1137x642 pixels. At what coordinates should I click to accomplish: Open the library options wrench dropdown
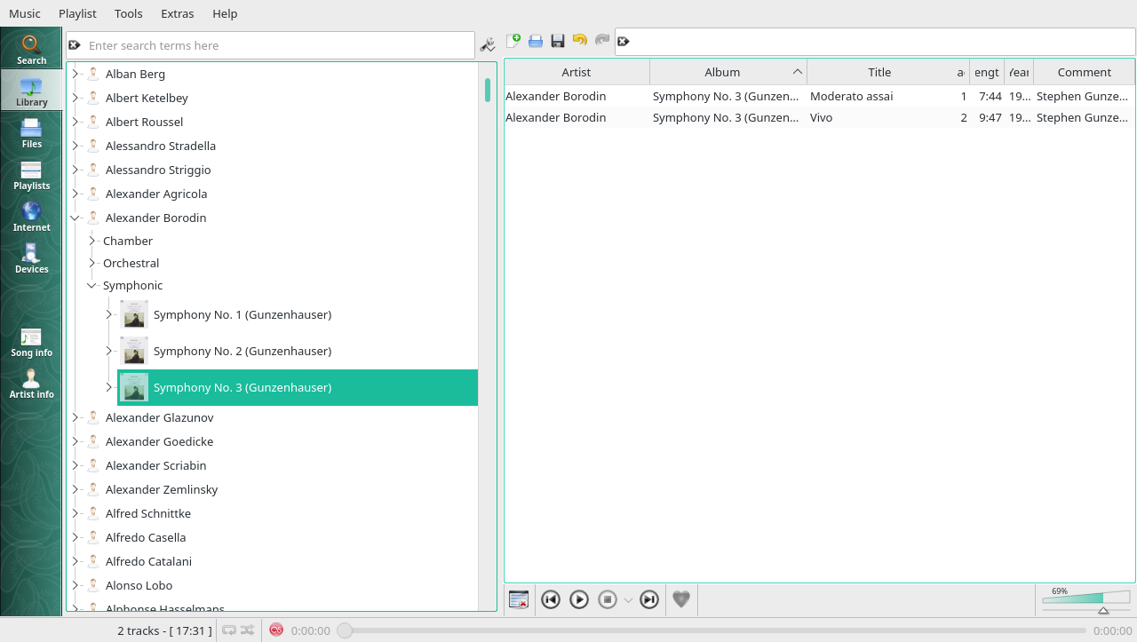pyautogui.click(x=488, y=45)
